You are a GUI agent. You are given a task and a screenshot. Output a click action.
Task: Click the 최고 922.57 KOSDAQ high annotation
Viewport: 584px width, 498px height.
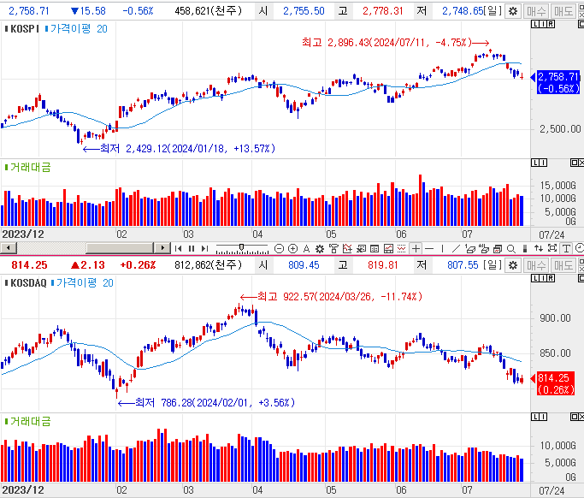(332, 297)
